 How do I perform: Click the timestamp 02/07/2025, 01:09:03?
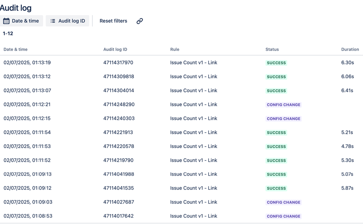pyautogui.click(x=28, y=202)
